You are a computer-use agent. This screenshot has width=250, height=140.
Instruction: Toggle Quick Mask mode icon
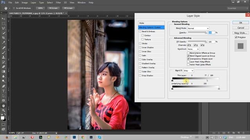(x=4, y=124)
